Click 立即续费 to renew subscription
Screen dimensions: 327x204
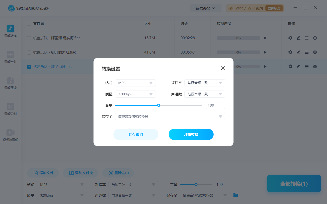point(274,8)
